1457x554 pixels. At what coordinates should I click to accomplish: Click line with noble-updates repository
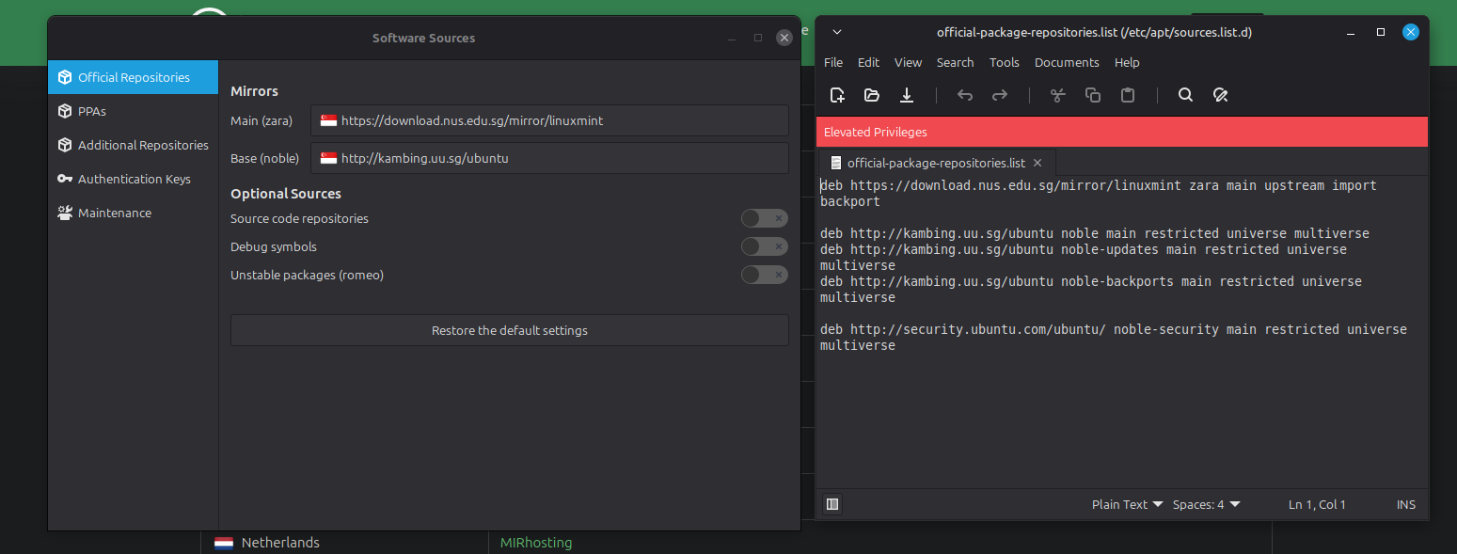(x=1083, y=257)
